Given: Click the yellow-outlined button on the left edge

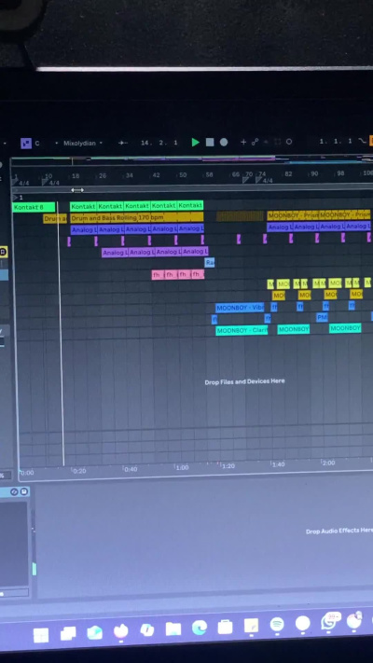Looking at the screenshot, I should point(3,252).
